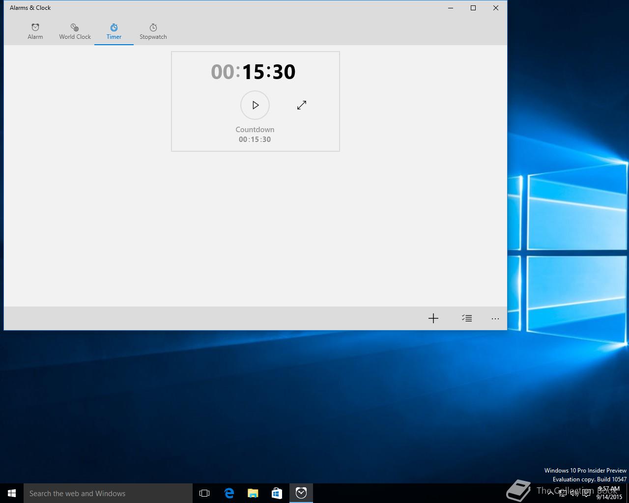Start the Countdown timer with play button
Image resolution: width=629 pixels, height=503 pixels.
tap(255, 105)
